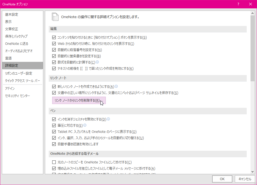
Task: Click the リンク ノート section header
Action: [x=148, y=78]
